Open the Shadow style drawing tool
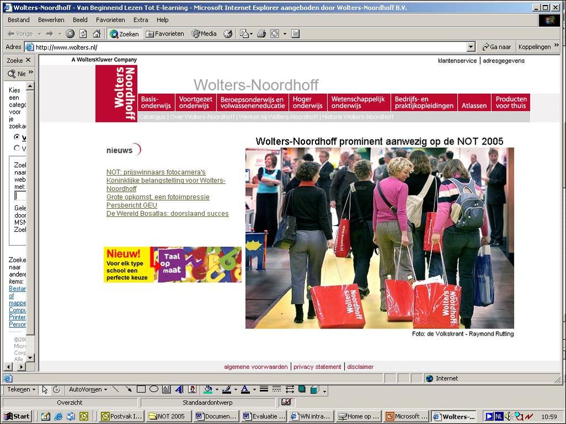This screenshot has width=566, height=424. [302, 389]
